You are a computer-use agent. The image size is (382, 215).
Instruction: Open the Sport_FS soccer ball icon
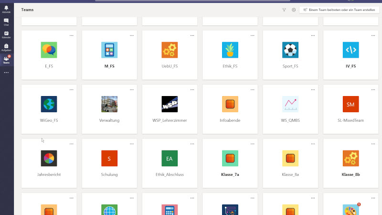[x=290, y=50]
